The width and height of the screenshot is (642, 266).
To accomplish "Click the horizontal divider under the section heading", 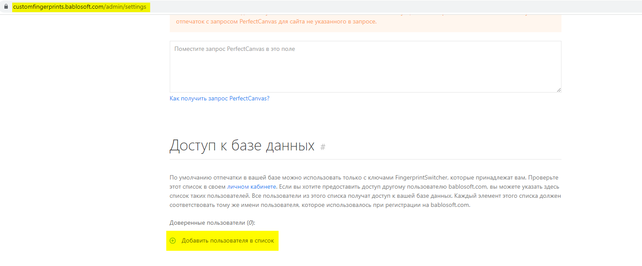I will [x=365, y=160].
